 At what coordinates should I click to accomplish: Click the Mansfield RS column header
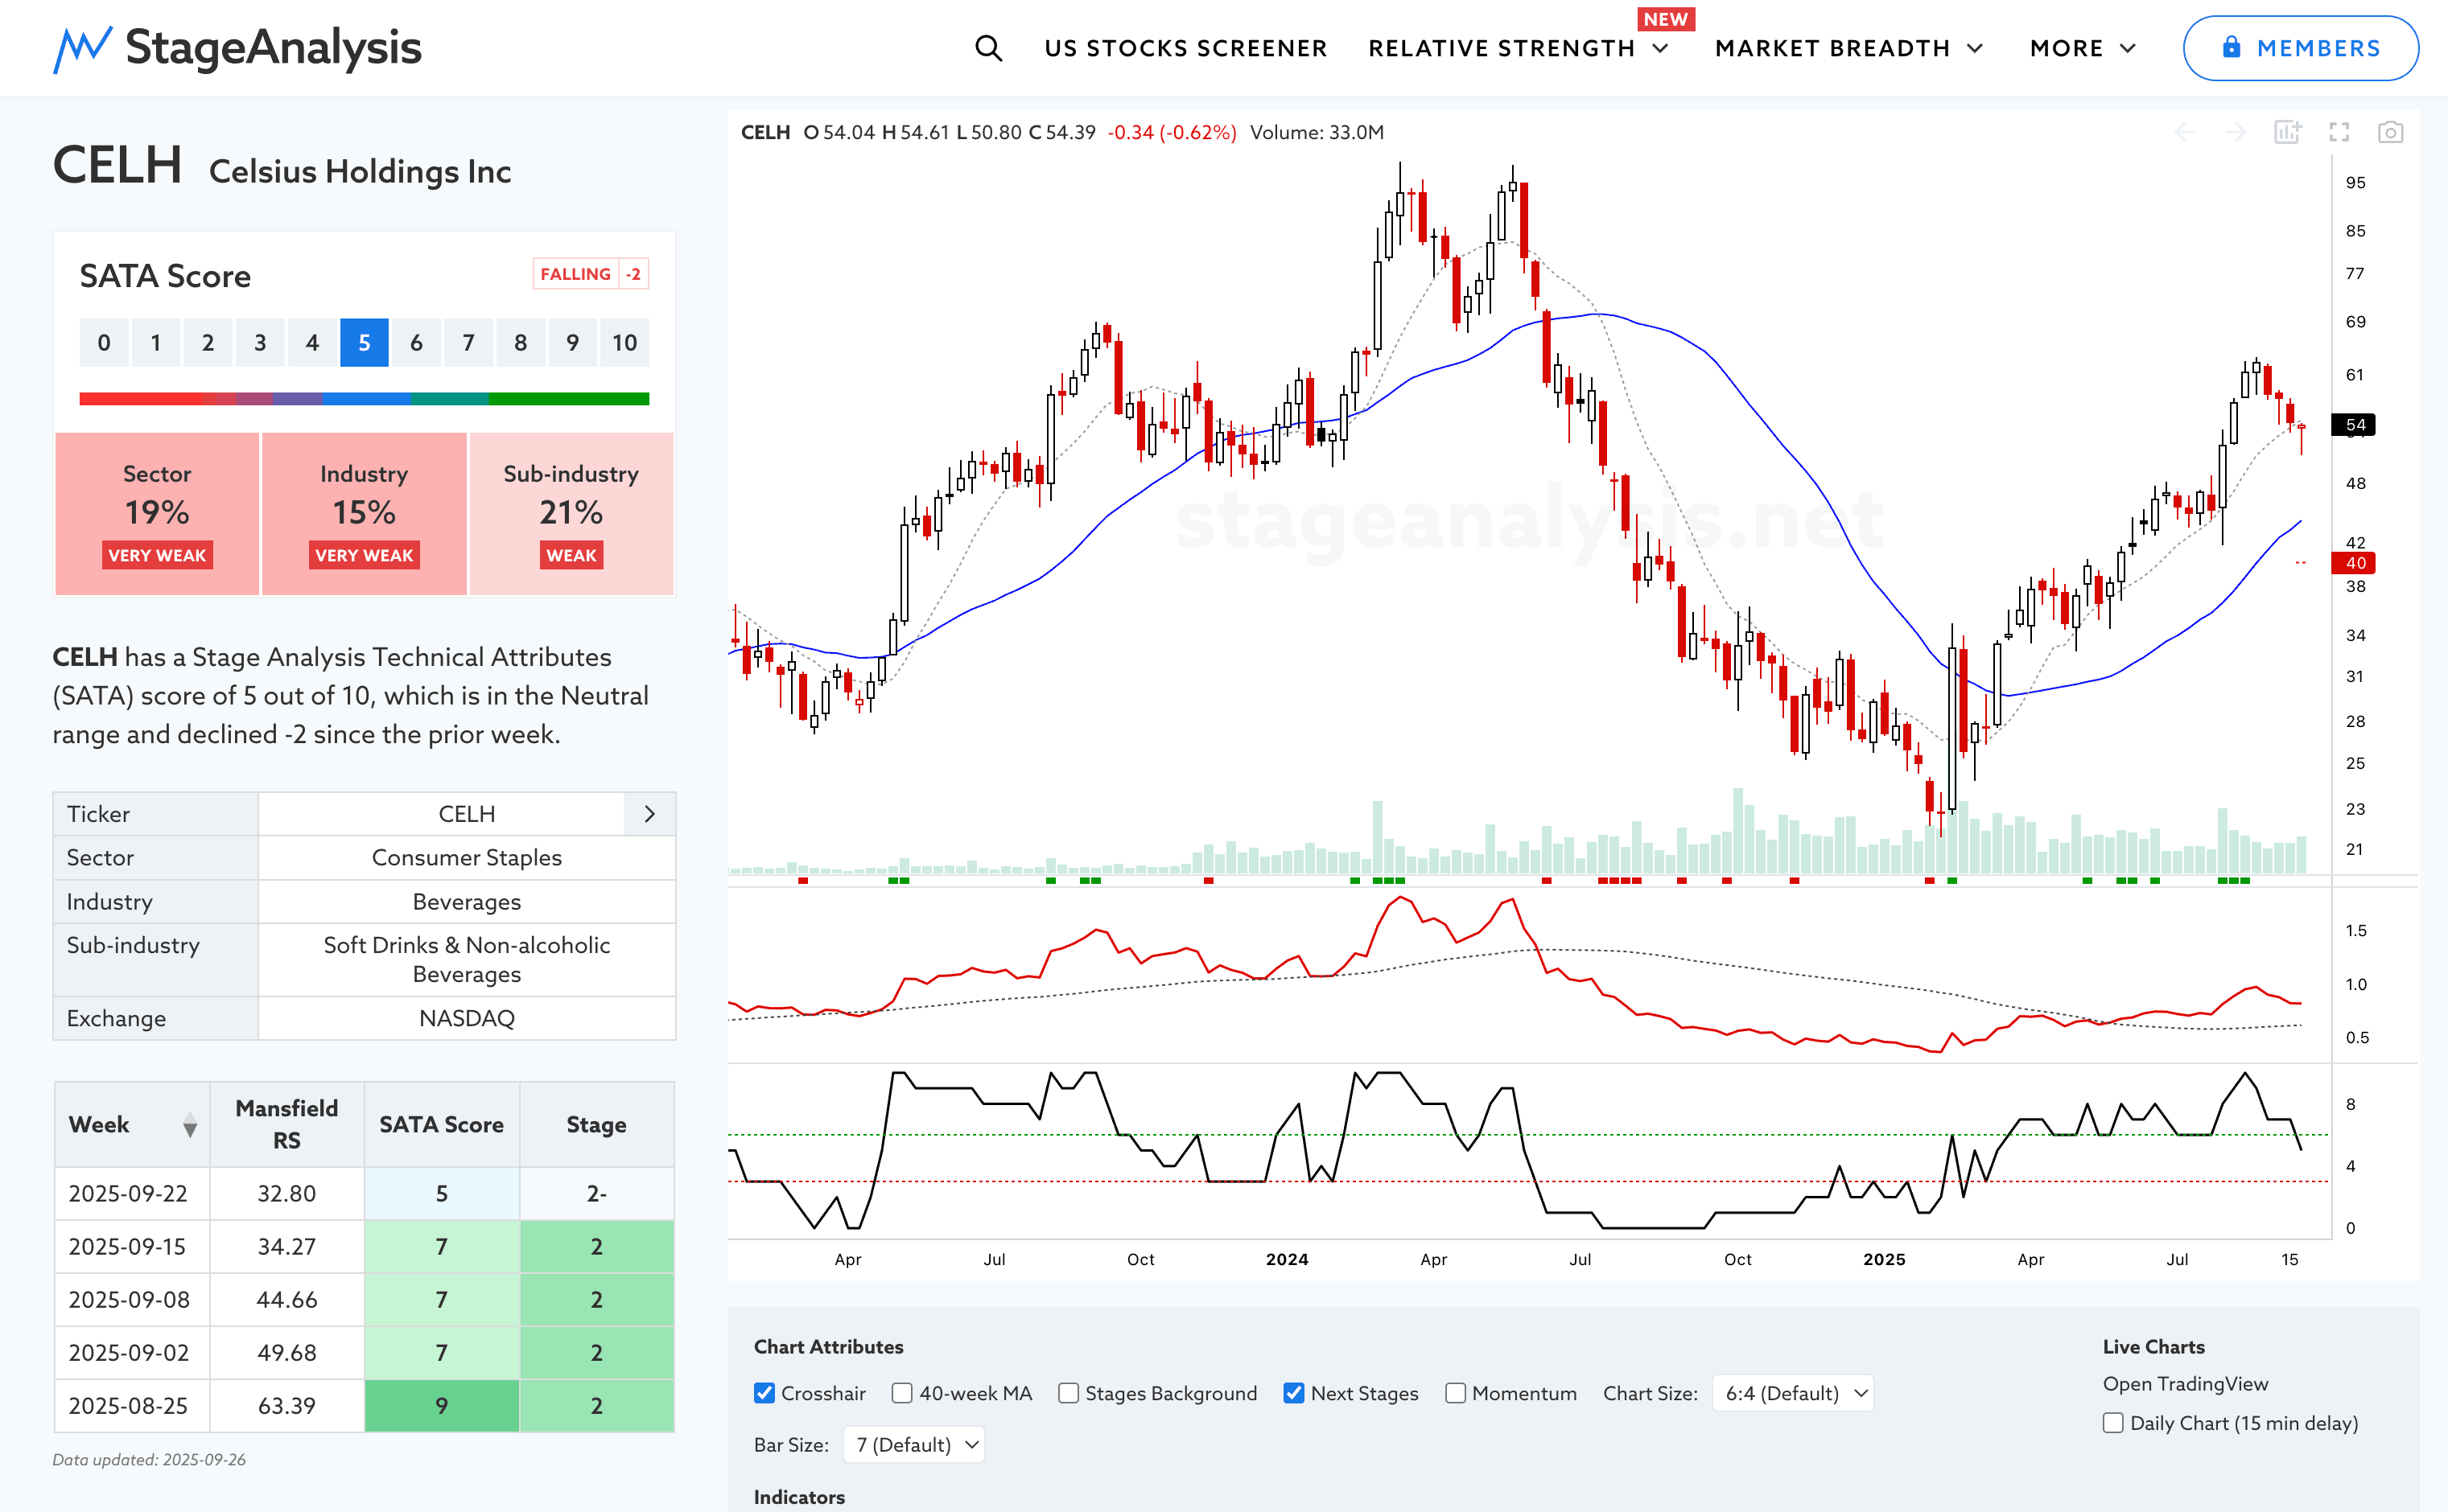click(287, 1124)
